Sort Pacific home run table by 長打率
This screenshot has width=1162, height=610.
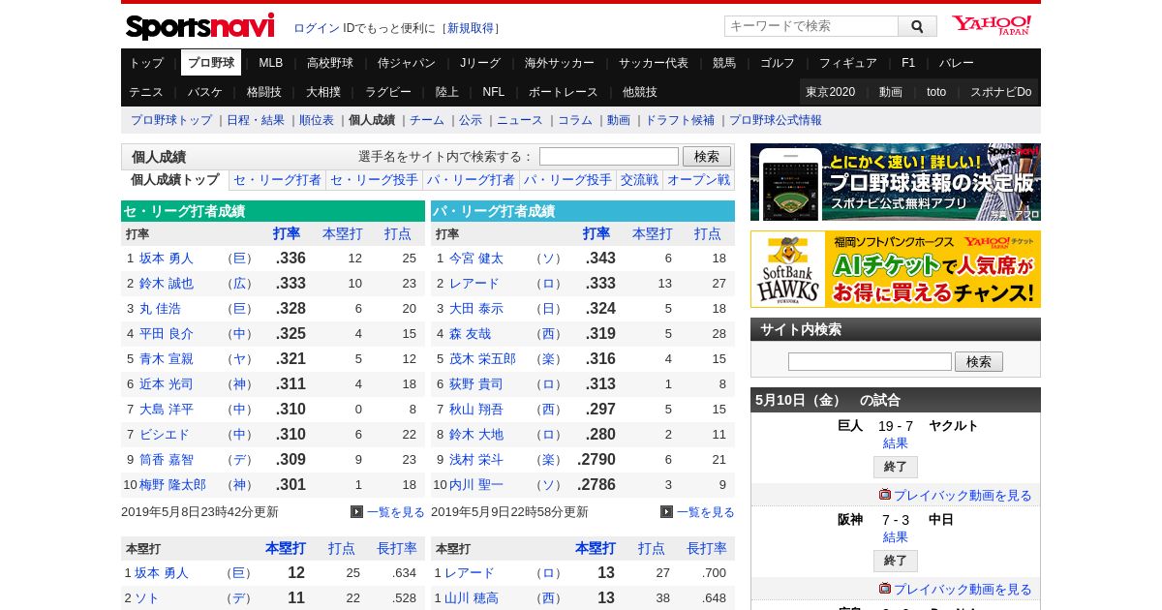(x=707, y=548)
